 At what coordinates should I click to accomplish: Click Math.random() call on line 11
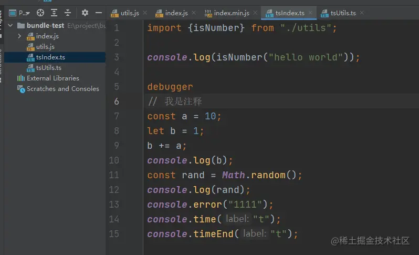click(x=259, y=175)
